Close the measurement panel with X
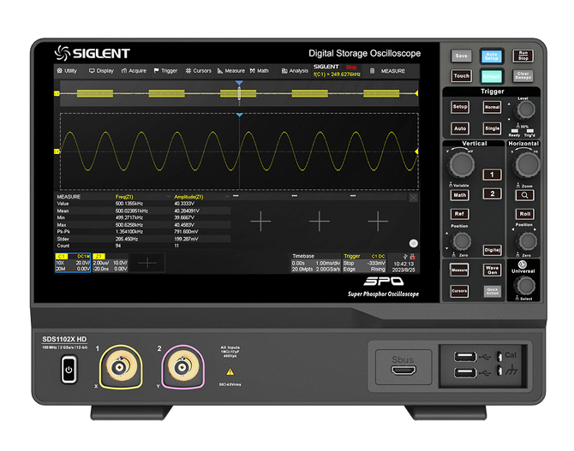This screenshot has height=451, width=574. (413, 198)
